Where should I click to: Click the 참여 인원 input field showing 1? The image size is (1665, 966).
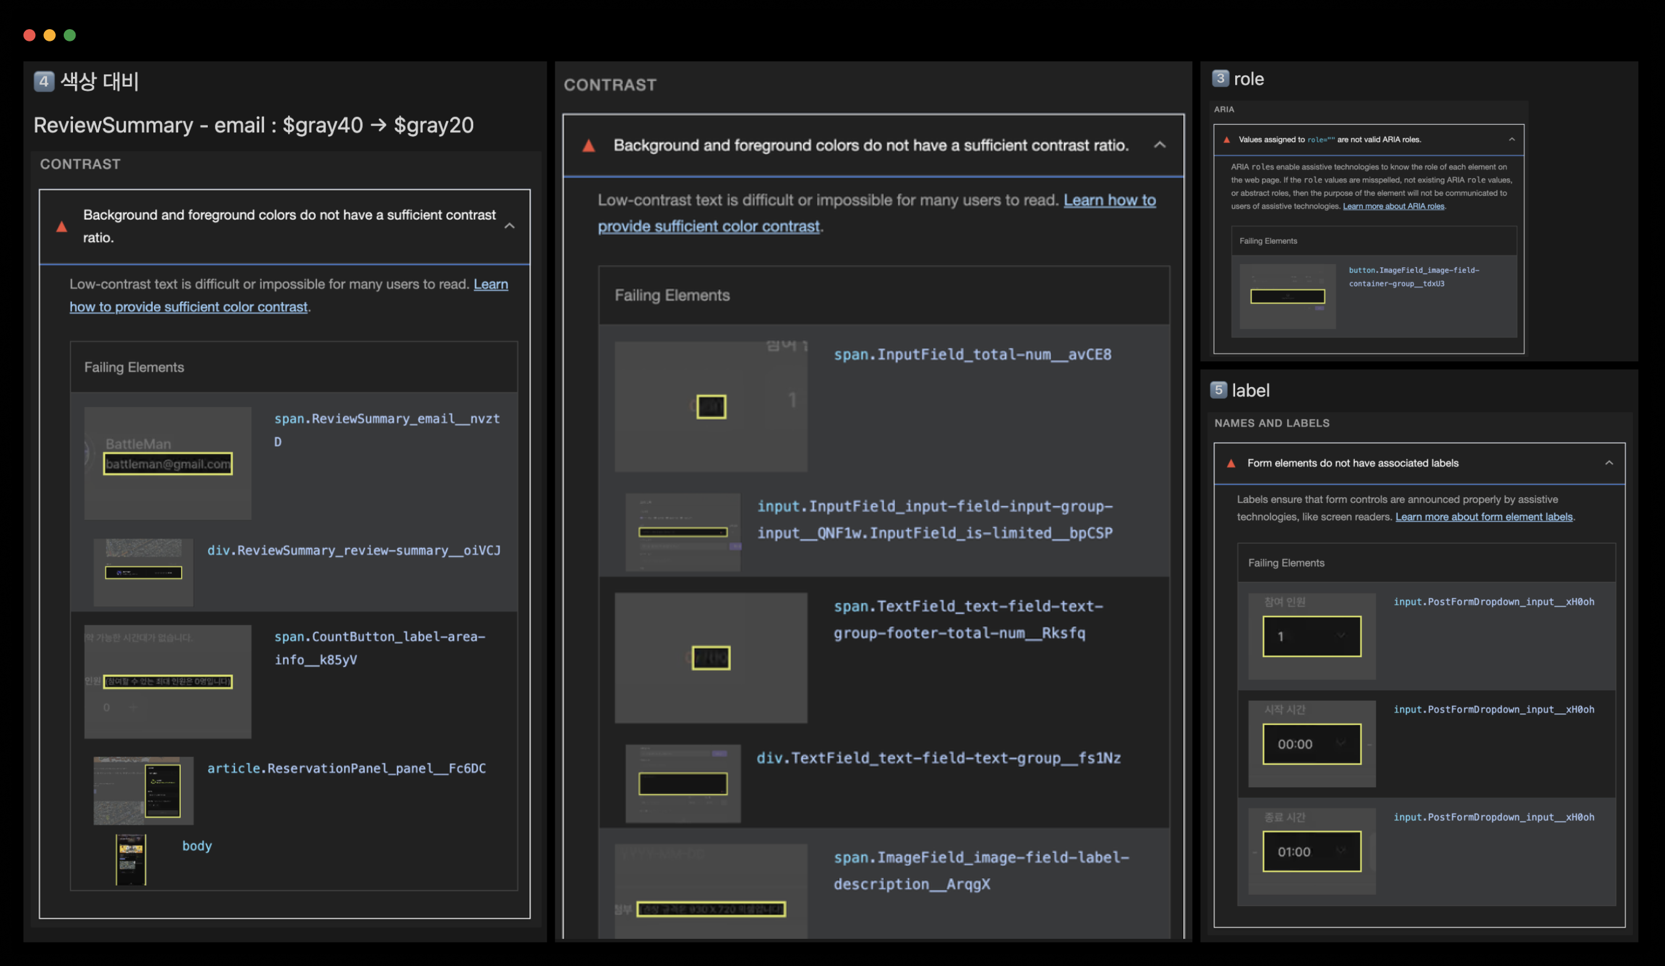1311,636
